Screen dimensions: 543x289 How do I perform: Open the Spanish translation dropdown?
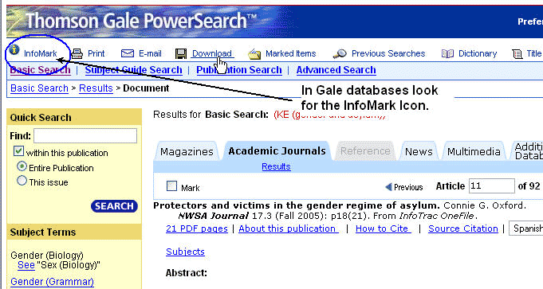(x=525, y=228)
